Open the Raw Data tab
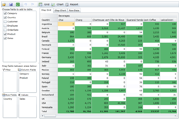Viewport: 179px width, 119px height. coord(74,10)
